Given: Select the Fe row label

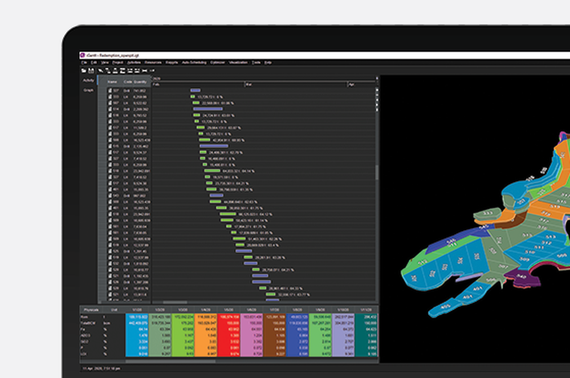Looking at the screenshot, I should [x=83, y=330].
